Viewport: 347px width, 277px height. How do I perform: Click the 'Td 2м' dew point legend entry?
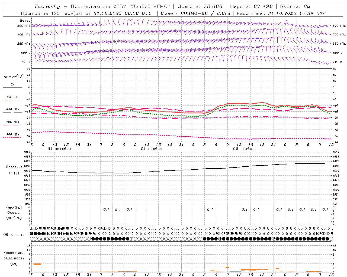tap(13, 97)
